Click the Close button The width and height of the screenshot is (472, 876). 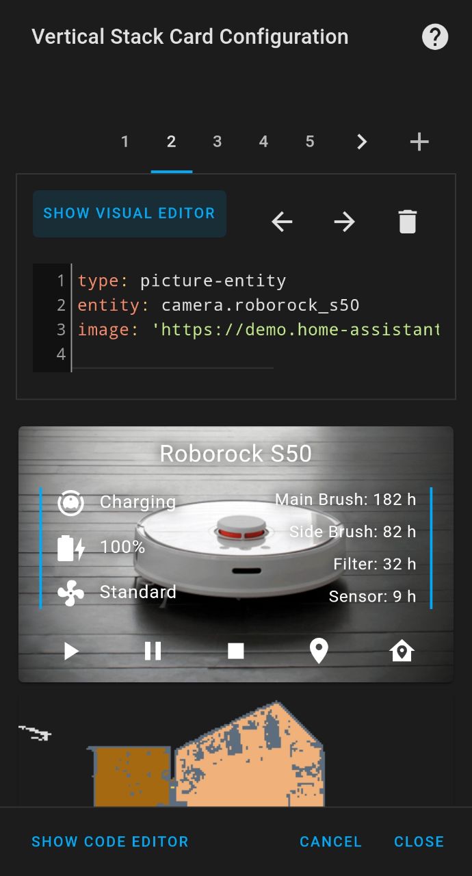click(x=419, y=842)
